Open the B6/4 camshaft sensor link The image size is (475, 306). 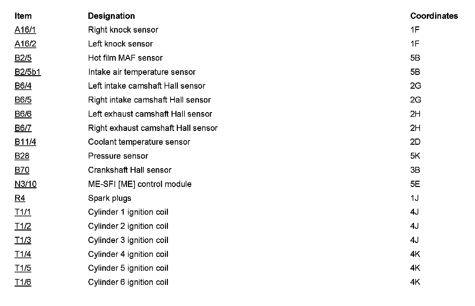tap(23, 86)
